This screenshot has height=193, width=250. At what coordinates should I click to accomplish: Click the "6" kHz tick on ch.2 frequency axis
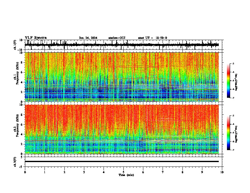coord(22,125)
